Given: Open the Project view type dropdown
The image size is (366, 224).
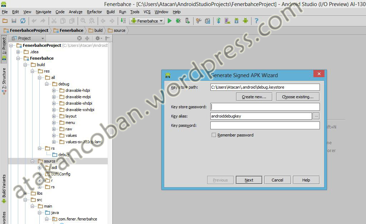Looking at the screenshot, I should [x=28, y=38].
